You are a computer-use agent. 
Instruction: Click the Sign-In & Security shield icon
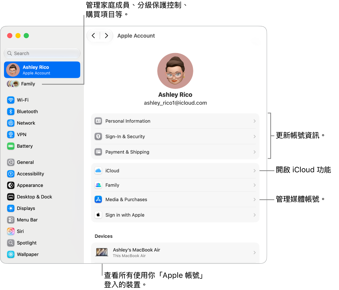pos(98,136)
